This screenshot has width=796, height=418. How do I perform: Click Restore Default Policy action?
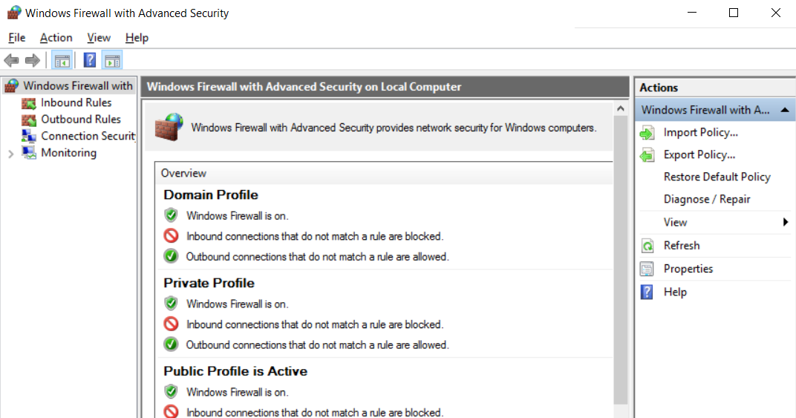click(x=717, y=177)
